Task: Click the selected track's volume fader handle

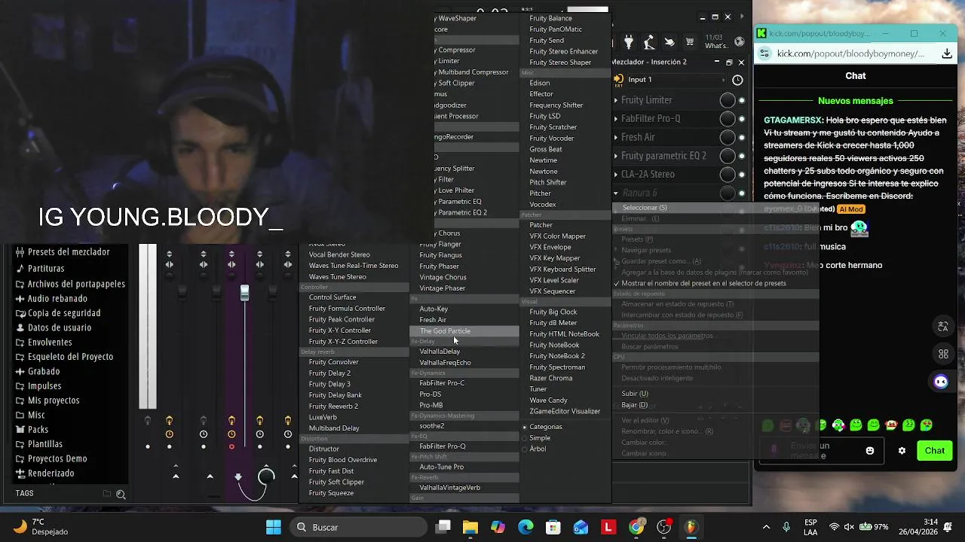Action: 244,294
